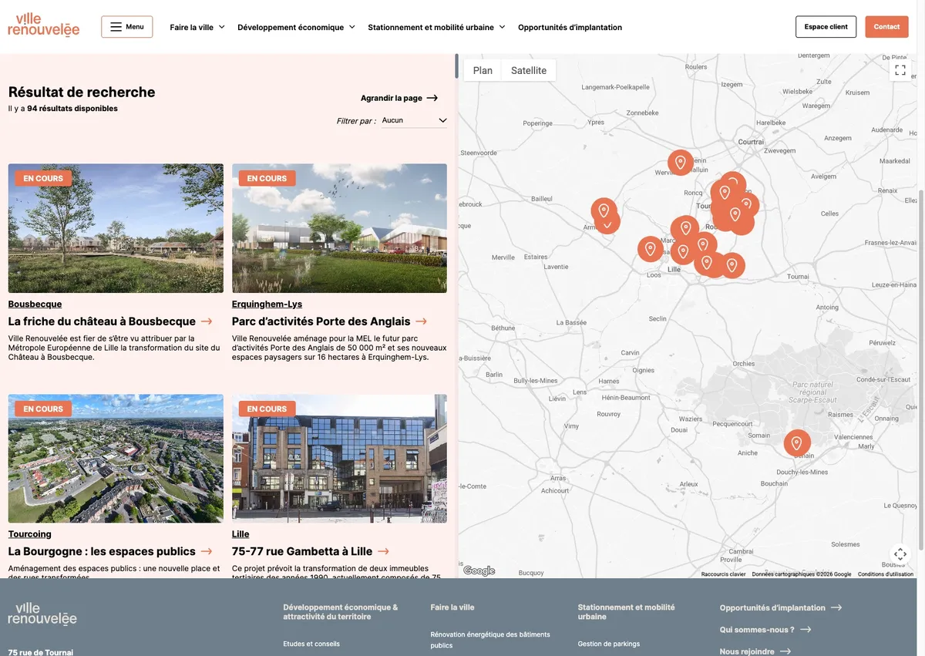Switch map to Satellite view
The width and height of the screenshot is (925, 656).
(x=529, y=70)
